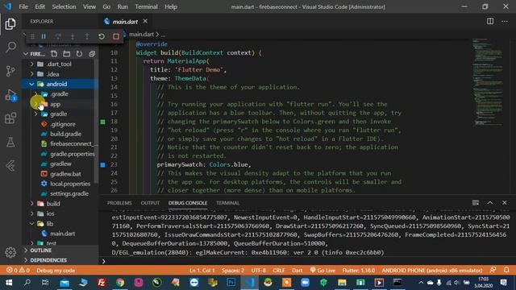The height and width of the screenshot is (290, 516).
Task: Click the feedback icon in status bar
Action: (493, 270)
